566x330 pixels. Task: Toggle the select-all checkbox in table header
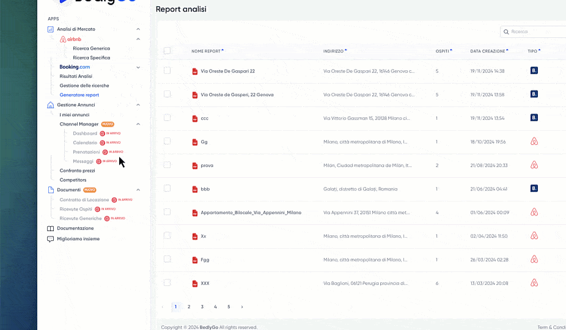click(167, 51)
